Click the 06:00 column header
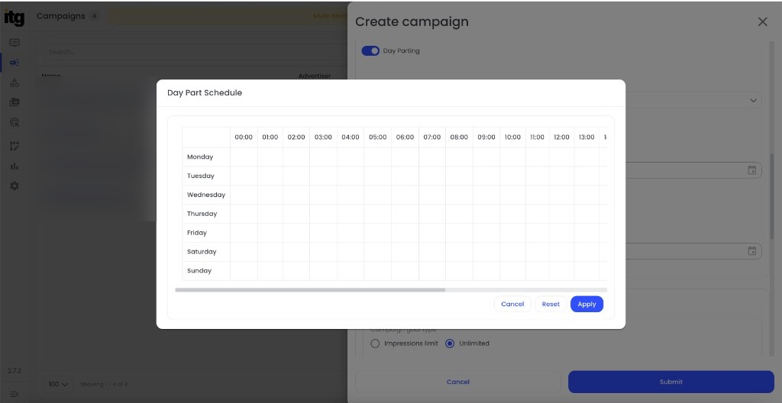Viewport: 782px width, 403px height. tap(405, 137)
